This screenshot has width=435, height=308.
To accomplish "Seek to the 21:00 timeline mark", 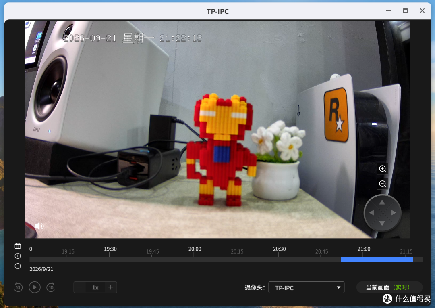I will (x=364, y=249).
